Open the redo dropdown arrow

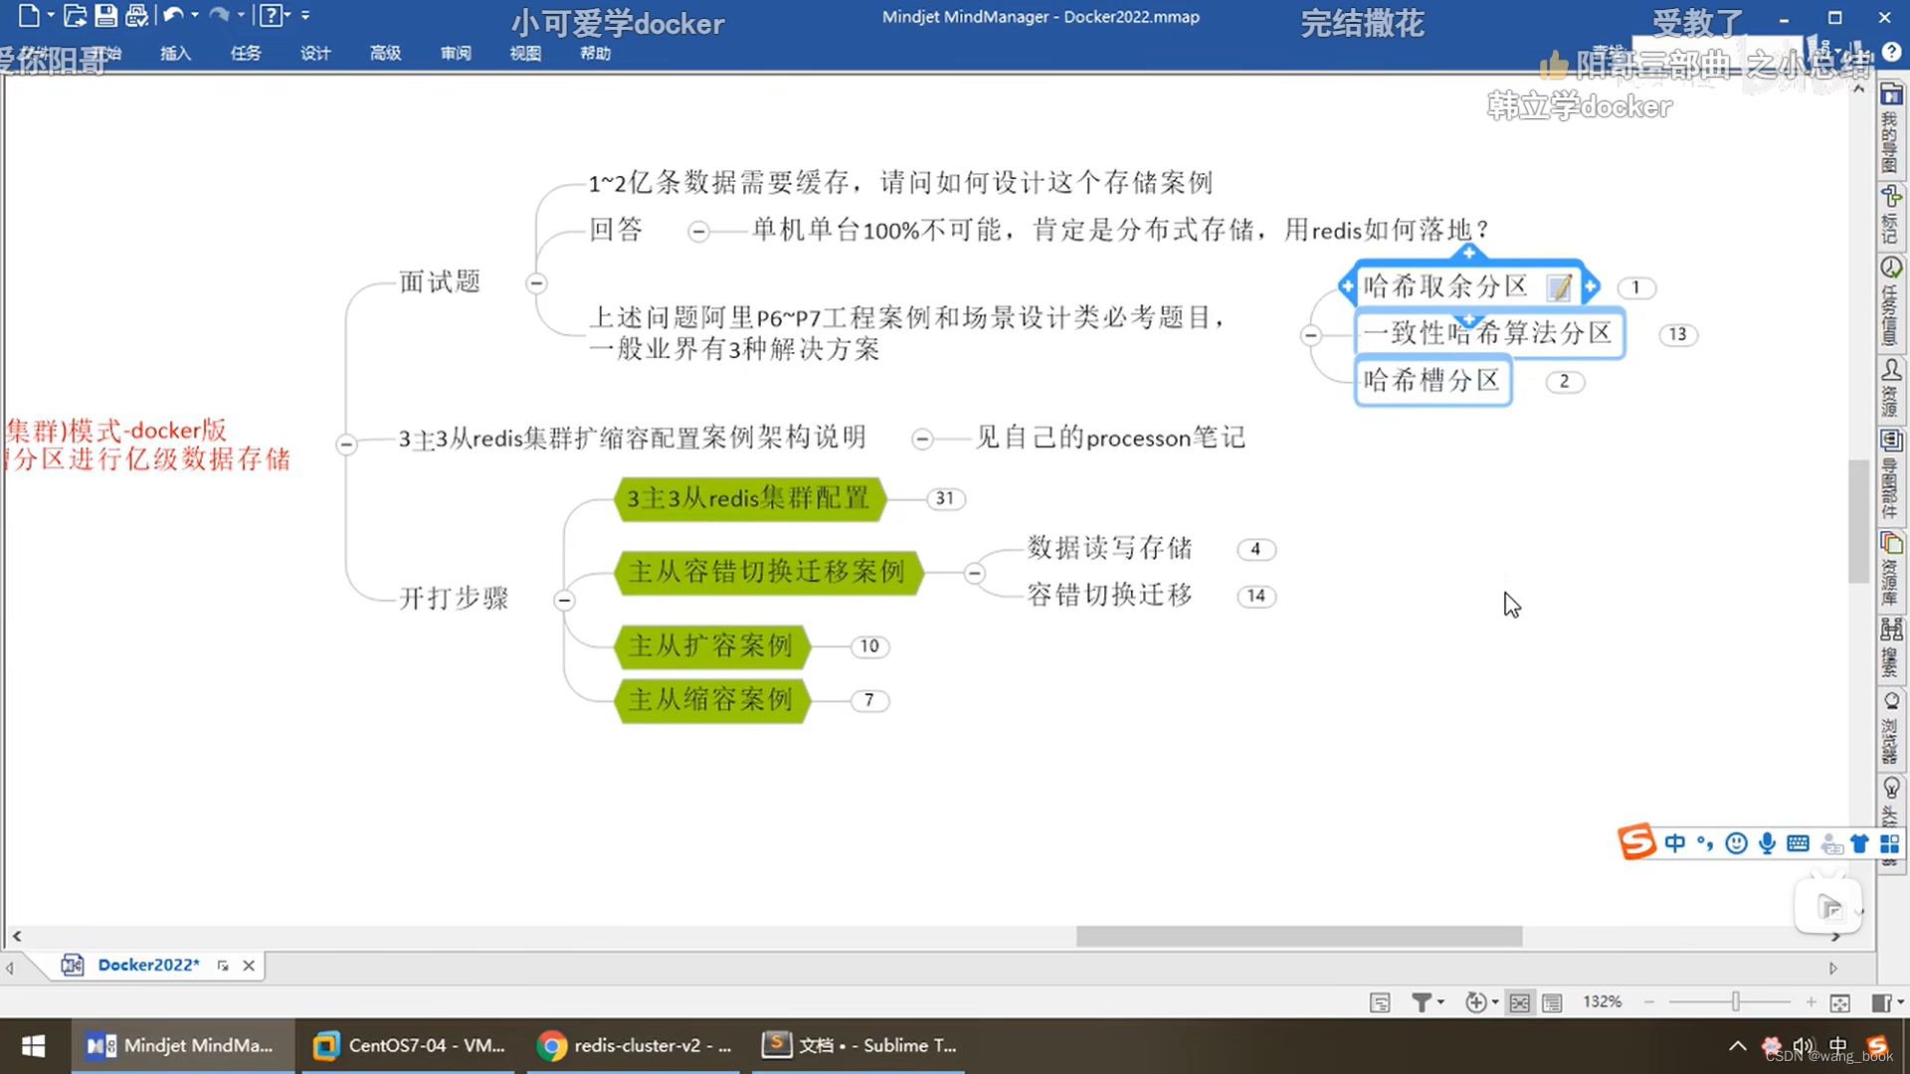point(241,16)
